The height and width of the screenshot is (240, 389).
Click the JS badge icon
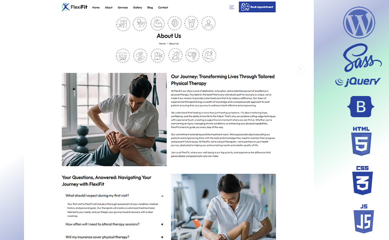coord(363,219)
